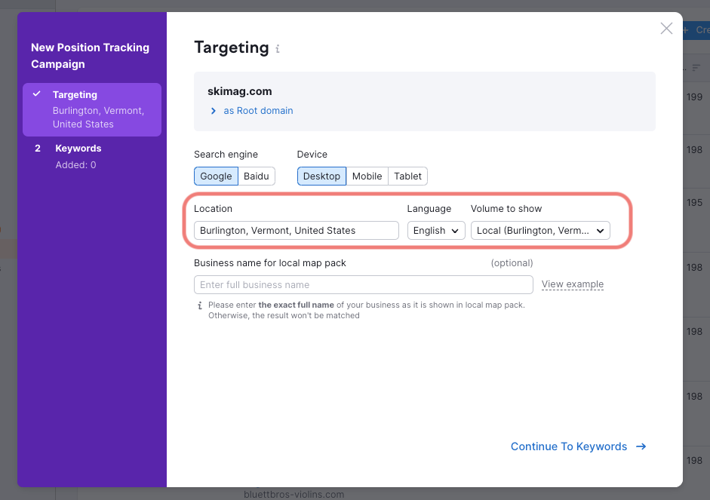This screenshot has width=710, height=500.
Task: Choose the Desktop device option
Action: point(321,176)
